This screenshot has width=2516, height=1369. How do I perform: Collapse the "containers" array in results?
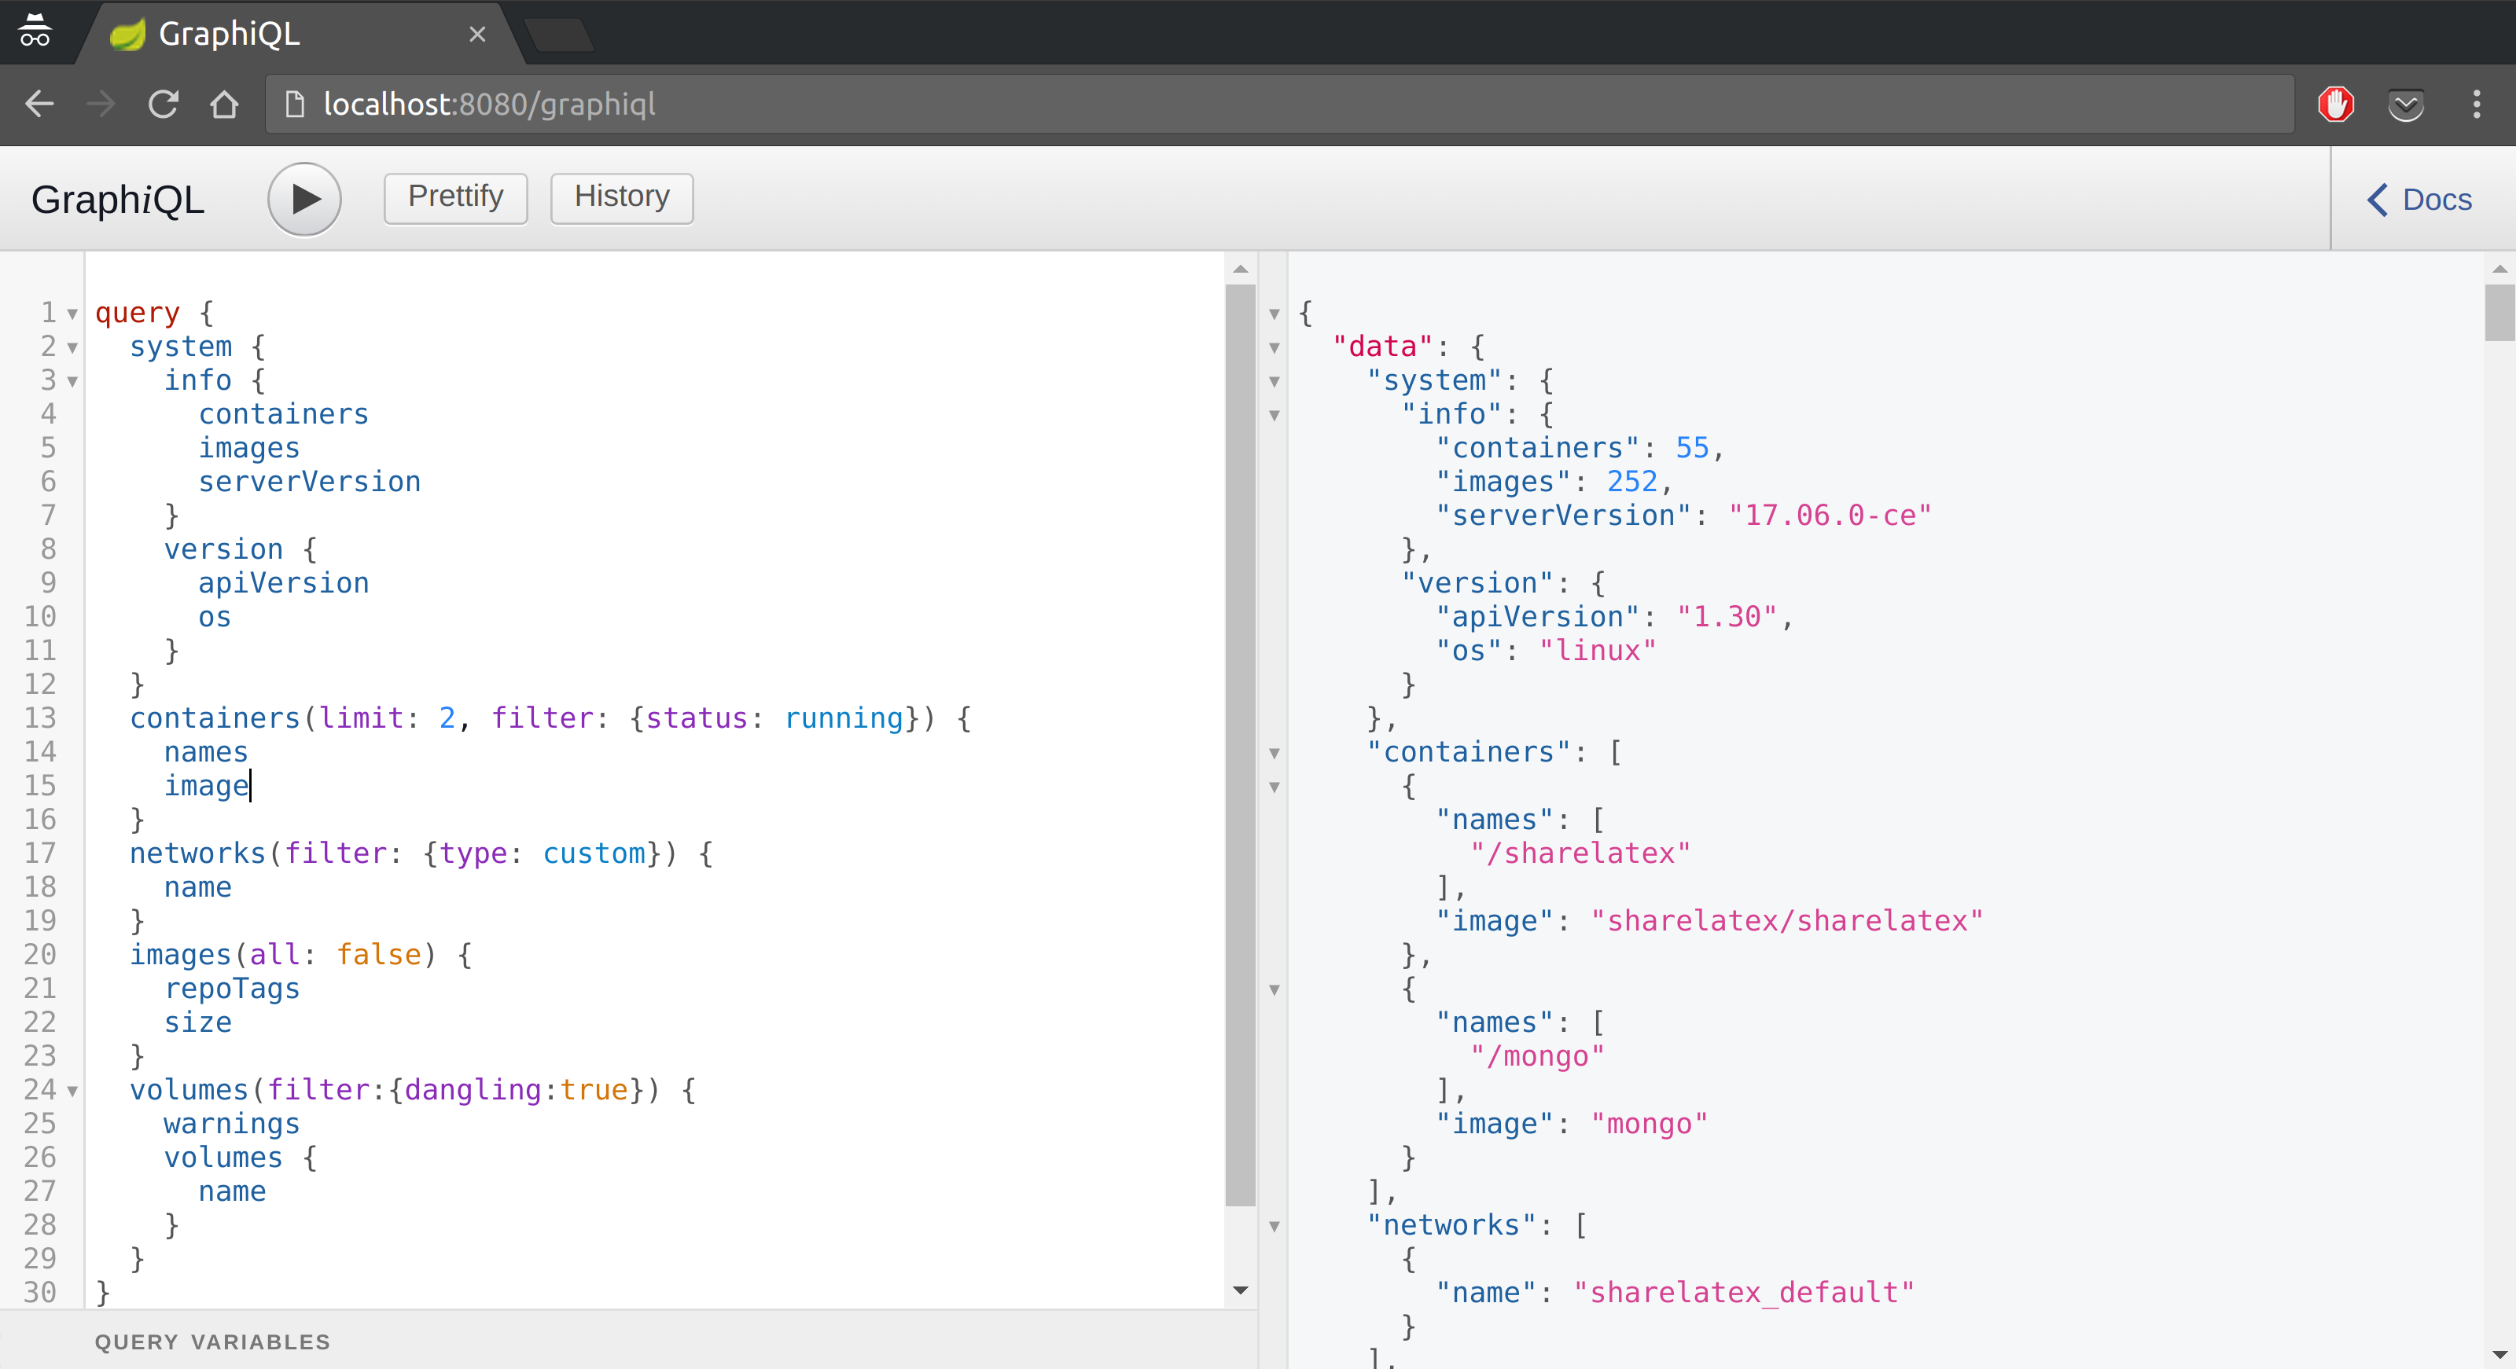1275,754
